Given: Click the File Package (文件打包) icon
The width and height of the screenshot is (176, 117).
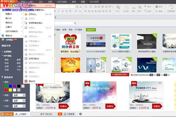Looking at the screenshot, I should pyautogui.click(x=26, y=58).
